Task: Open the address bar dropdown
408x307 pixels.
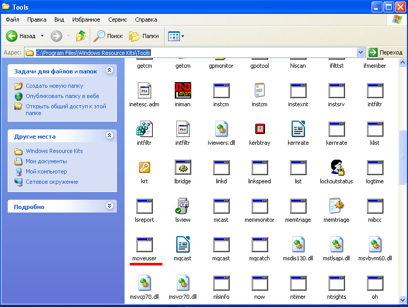Action: pyautogui.click(x=360, y=52)
